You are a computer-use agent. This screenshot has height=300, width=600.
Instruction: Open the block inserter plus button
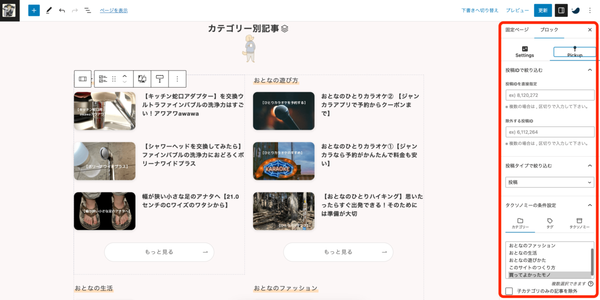pyautogui.click(x=34, y=10)
